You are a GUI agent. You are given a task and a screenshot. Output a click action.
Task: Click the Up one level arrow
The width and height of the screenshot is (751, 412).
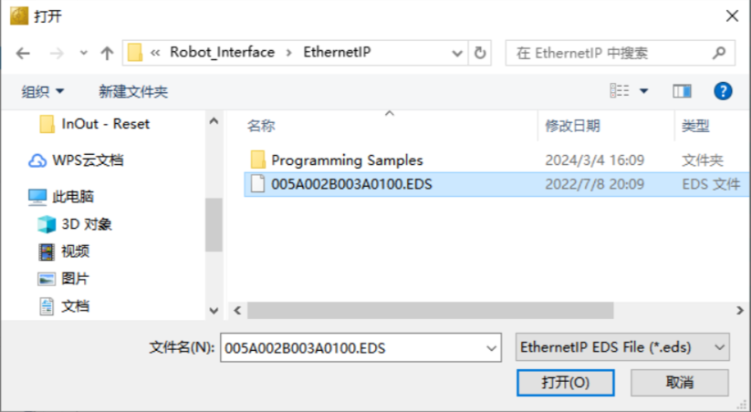pyautogui.click(x=107, y=53)
